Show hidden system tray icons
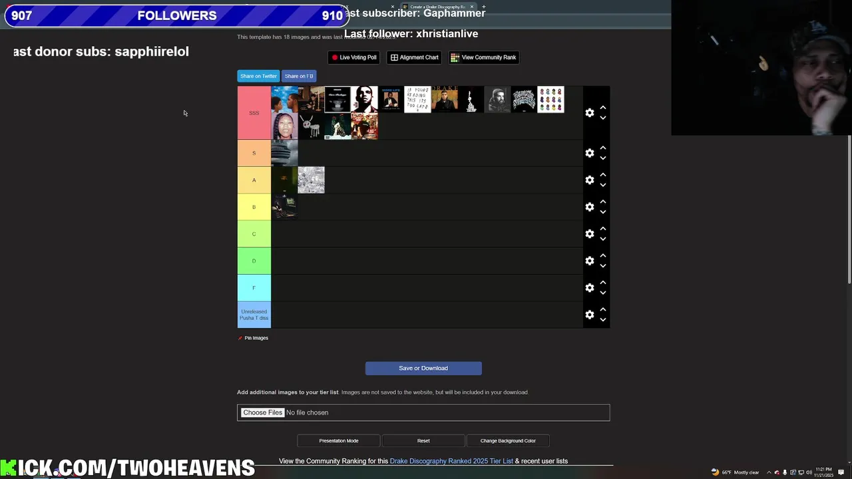 (769, 472)
